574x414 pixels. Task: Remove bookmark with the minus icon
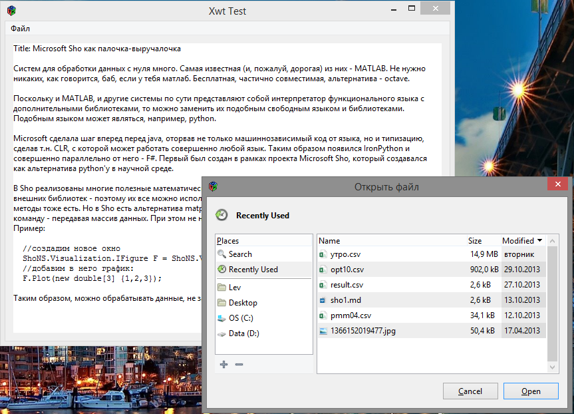click(x=239, y=364)
